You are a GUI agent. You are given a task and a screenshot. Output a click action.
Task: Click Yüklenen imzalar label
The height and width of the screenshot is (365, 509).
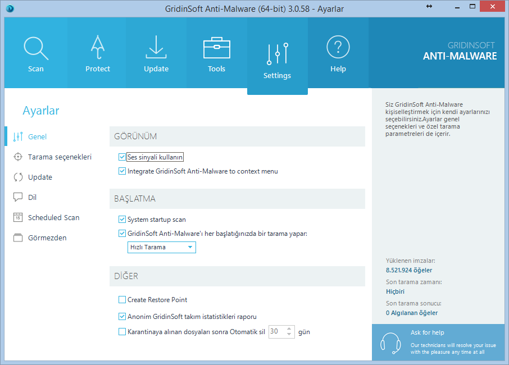[x=410, y=261]
